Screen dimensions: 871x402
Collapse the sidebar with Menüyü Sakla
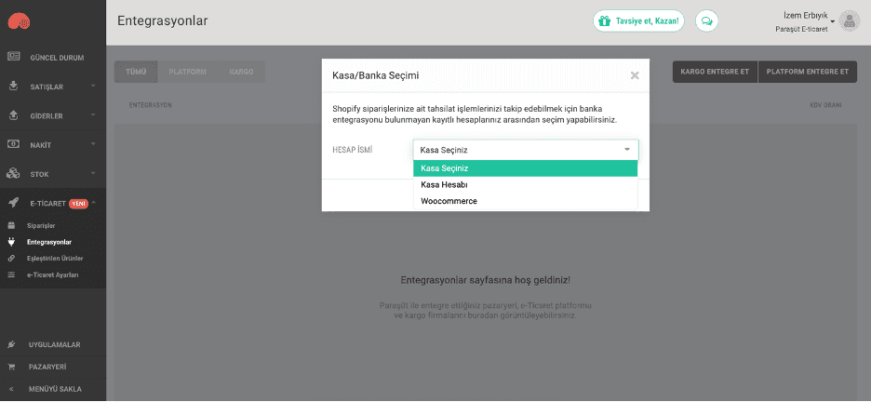pos(54,389)
